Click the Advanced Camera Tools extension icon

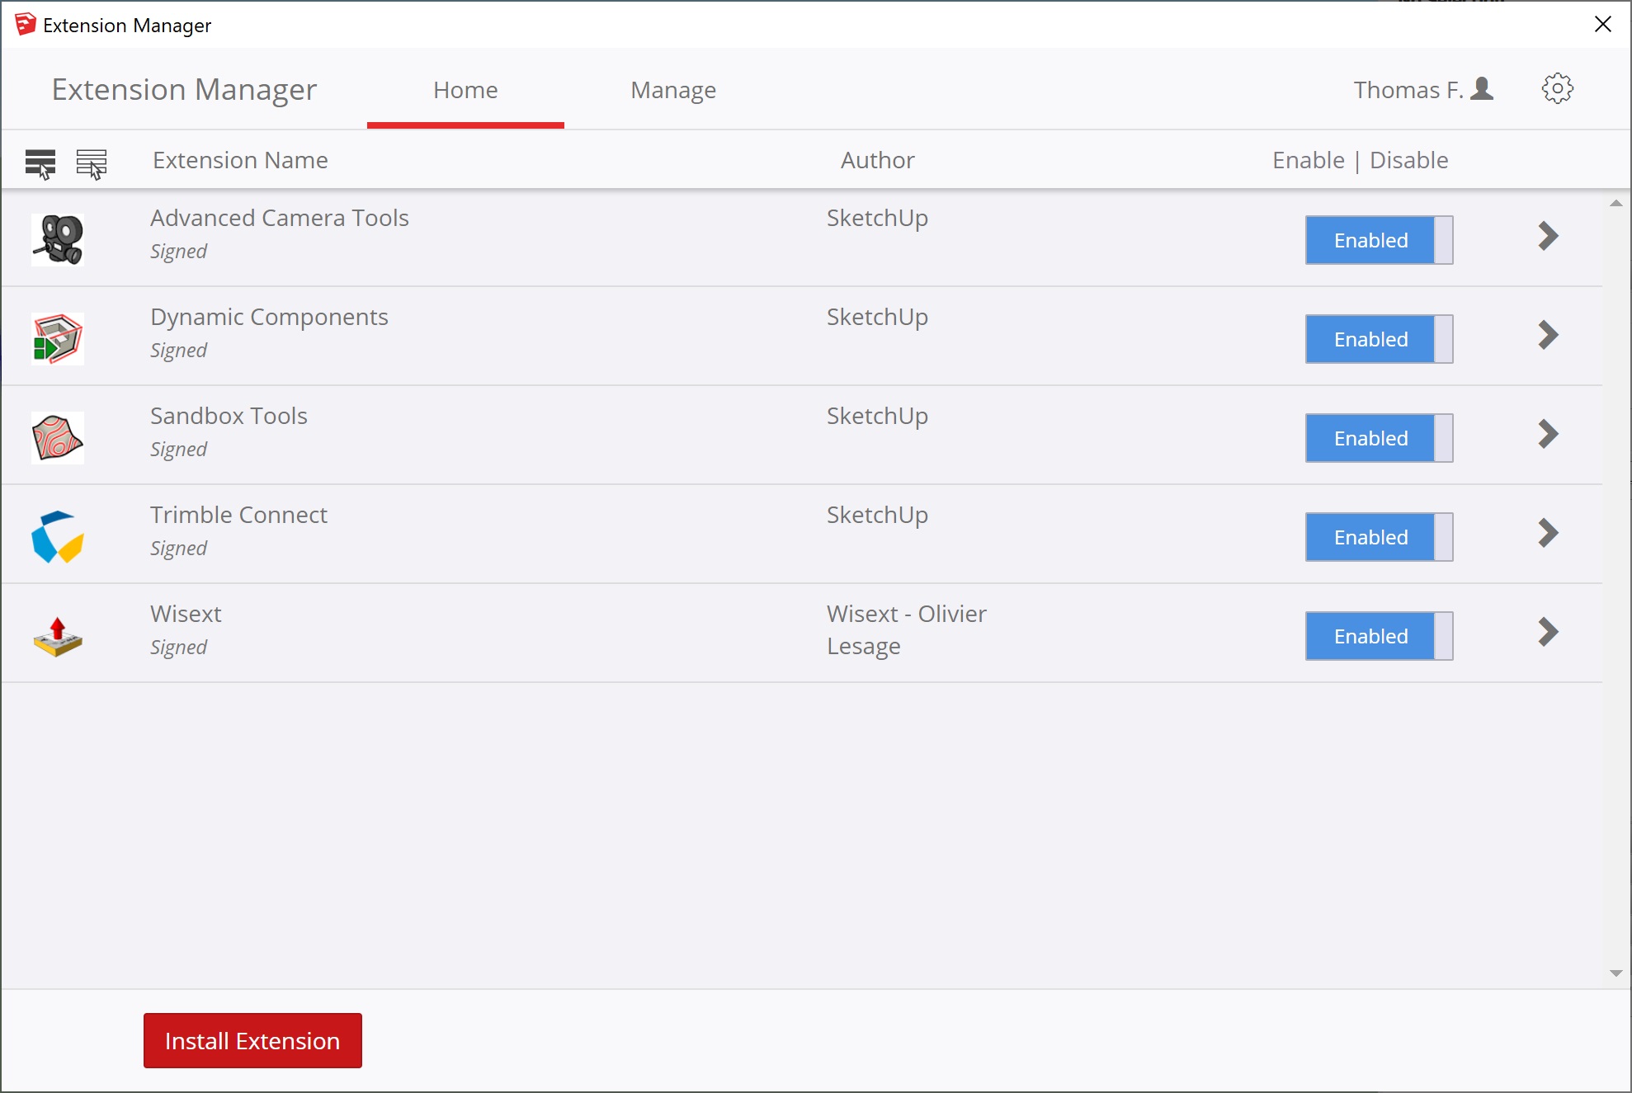[x=58, y=239]
